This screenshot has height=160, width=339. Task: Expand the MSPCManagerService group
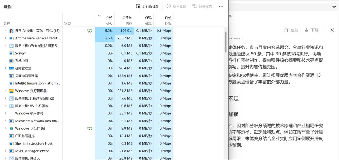[5, 151]
